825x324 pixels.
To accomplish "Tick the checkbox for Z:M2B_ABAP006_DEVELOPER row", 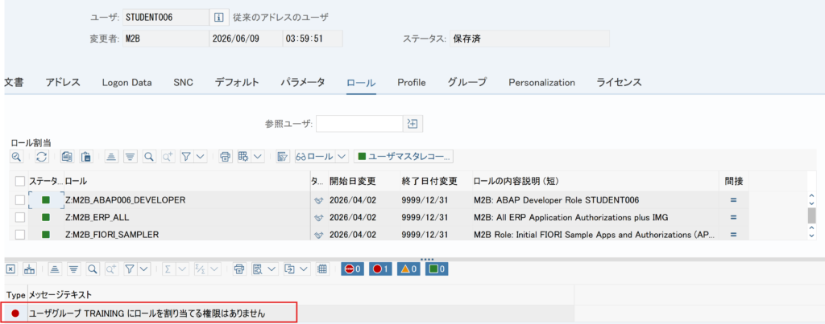I will tap(20, 200).
